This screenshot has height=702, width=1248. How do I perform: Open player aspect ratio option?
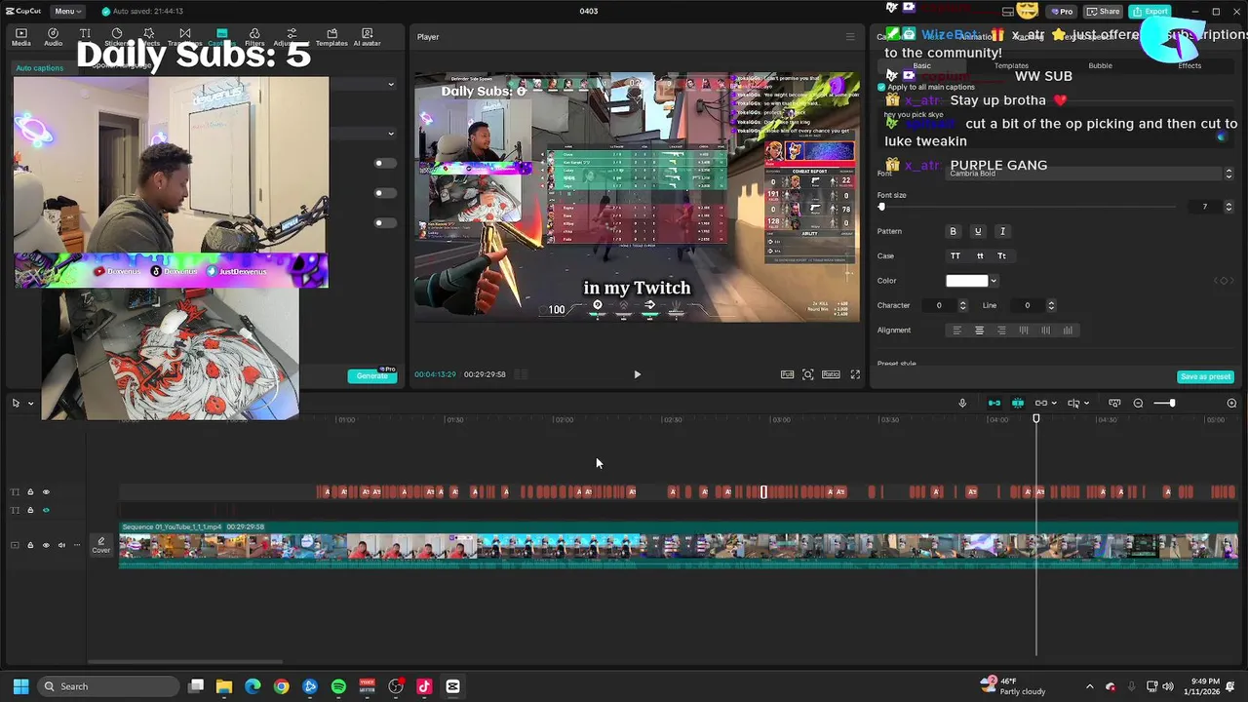coord(831,374)
